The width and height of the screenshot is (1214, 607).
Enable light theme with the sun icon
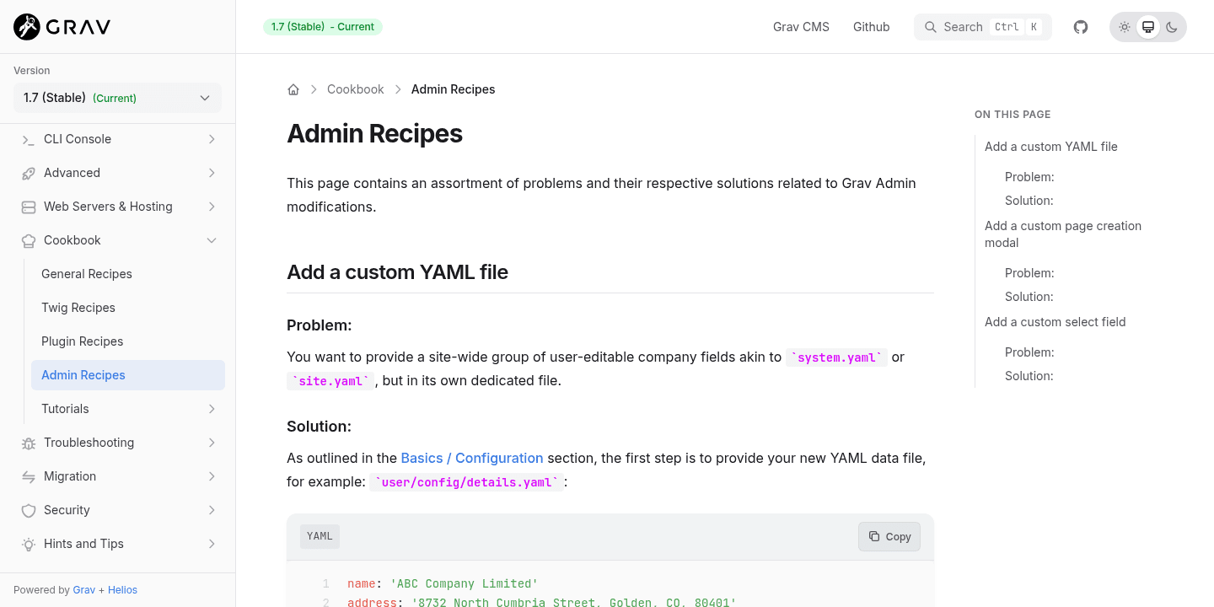tap(1124, 26)
